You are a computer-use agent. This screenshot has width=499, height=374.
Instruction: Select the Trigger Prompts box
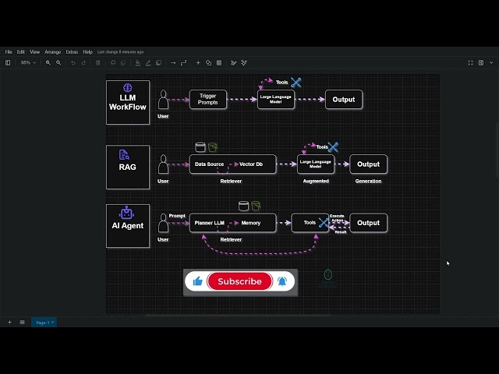tap(208, 100)
